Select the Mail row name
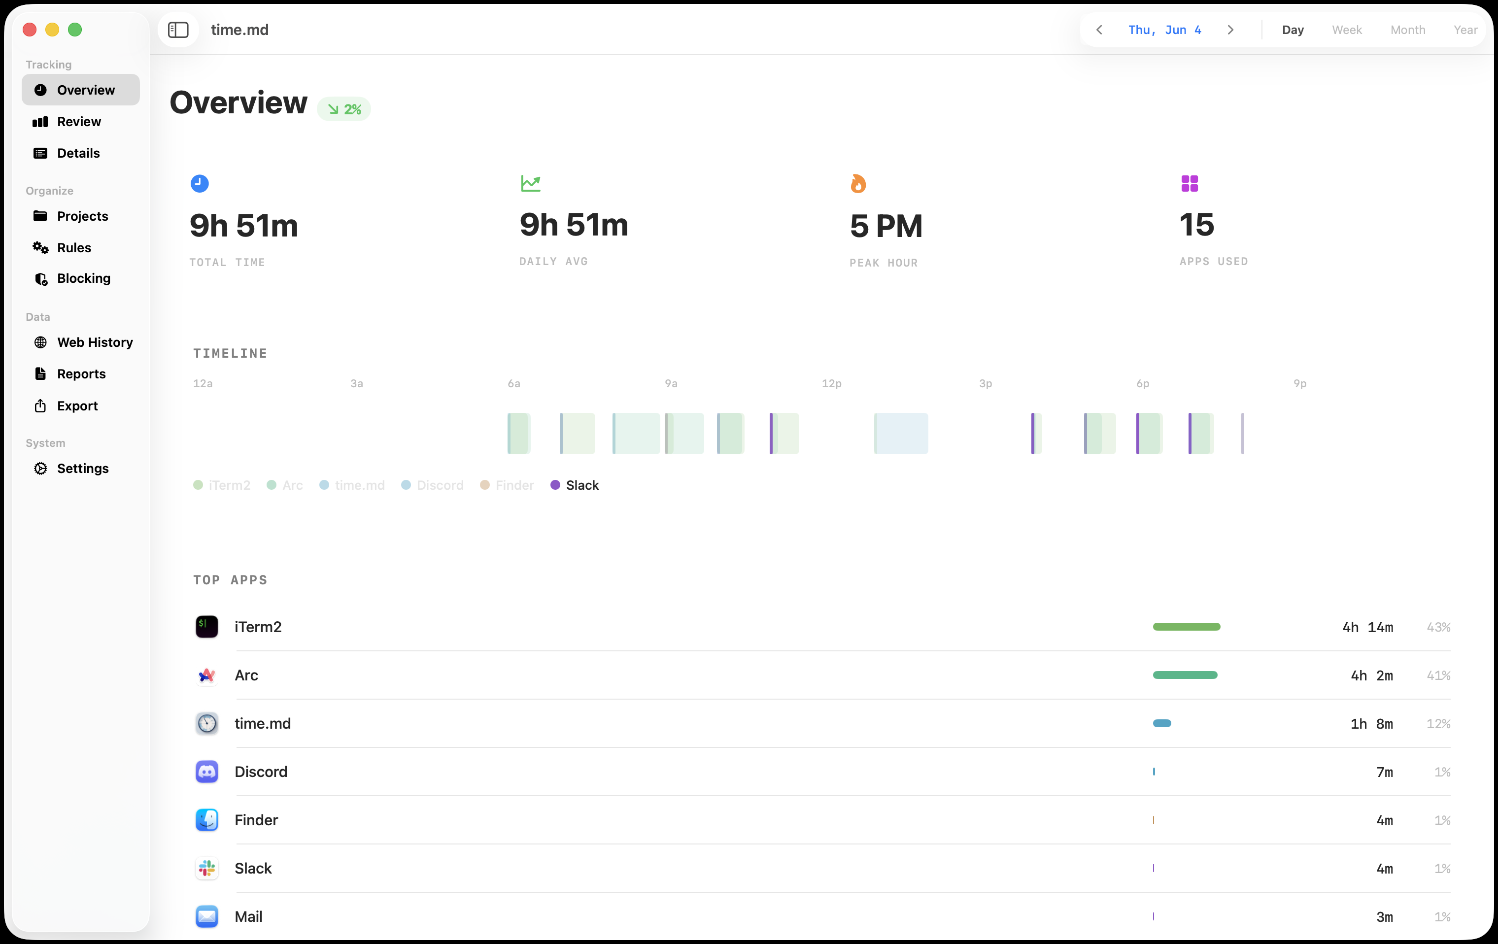1498x944 pixels. 248,917
